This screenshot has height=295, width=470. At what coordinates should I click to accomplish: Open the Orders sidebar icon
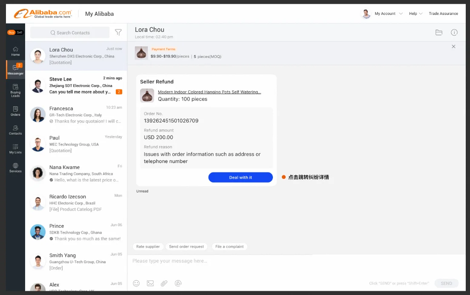[15, 111]
